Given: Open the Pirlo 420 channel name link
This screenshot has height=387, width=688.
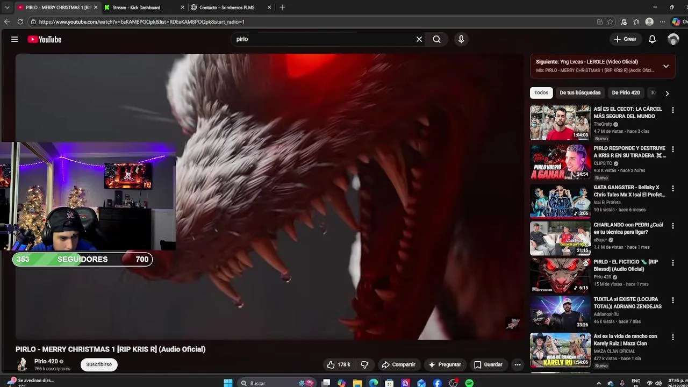Looking at the screenshot, I should click(46, 362).
